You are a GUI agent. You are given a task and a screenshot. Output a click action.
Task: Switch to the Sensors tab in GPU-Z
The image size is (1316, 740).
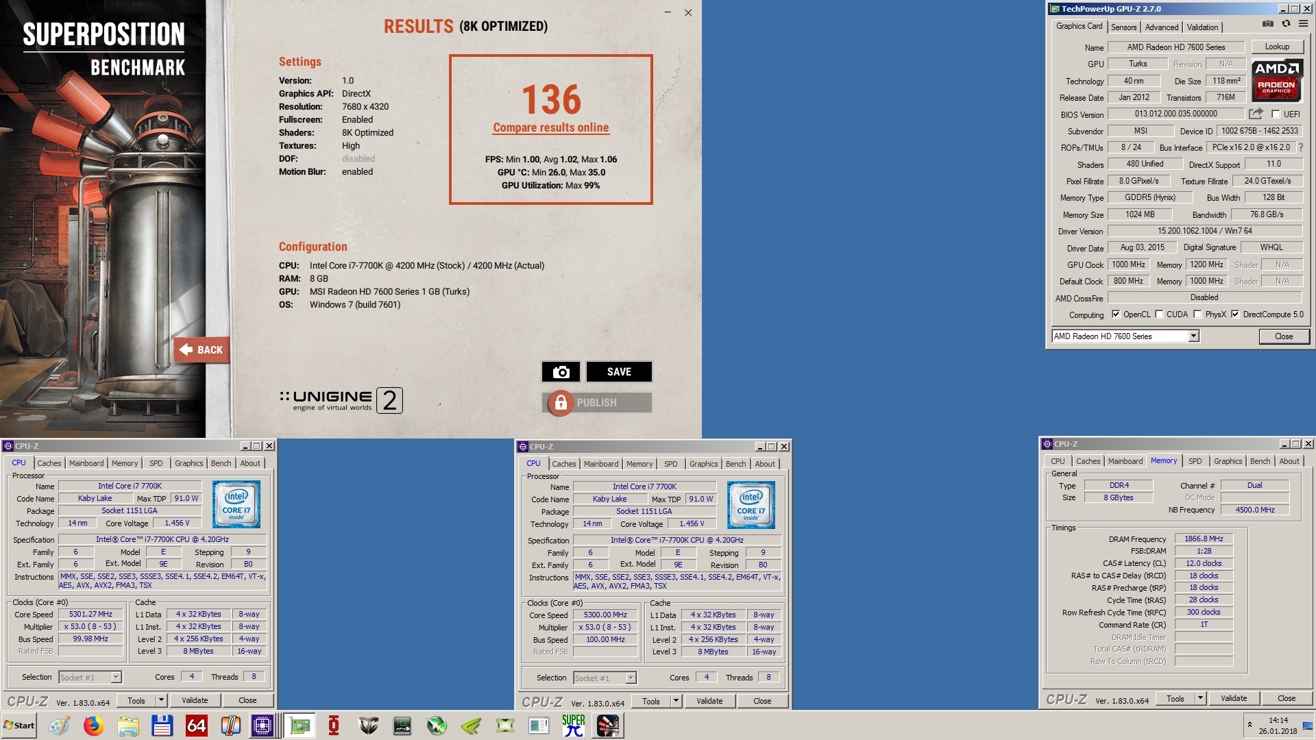point(1123,27)
